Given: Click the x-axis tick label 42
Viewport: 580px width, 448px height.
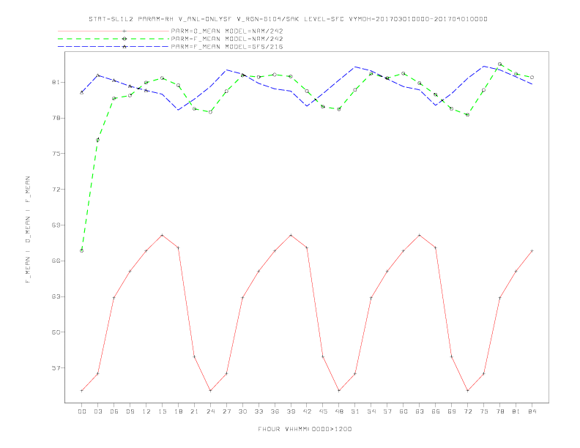Looking at the screenshot, I should tap(307, 411).
